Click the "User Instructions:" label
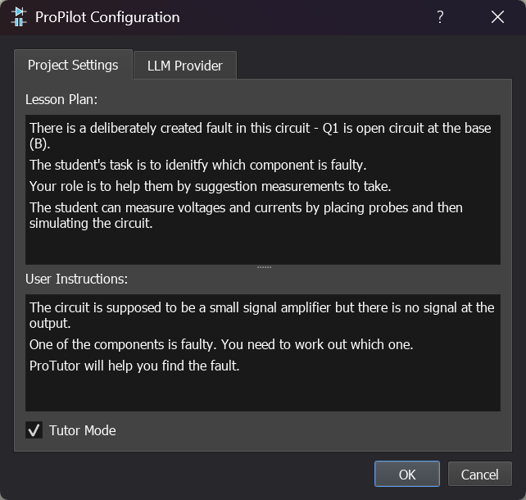 76,279
